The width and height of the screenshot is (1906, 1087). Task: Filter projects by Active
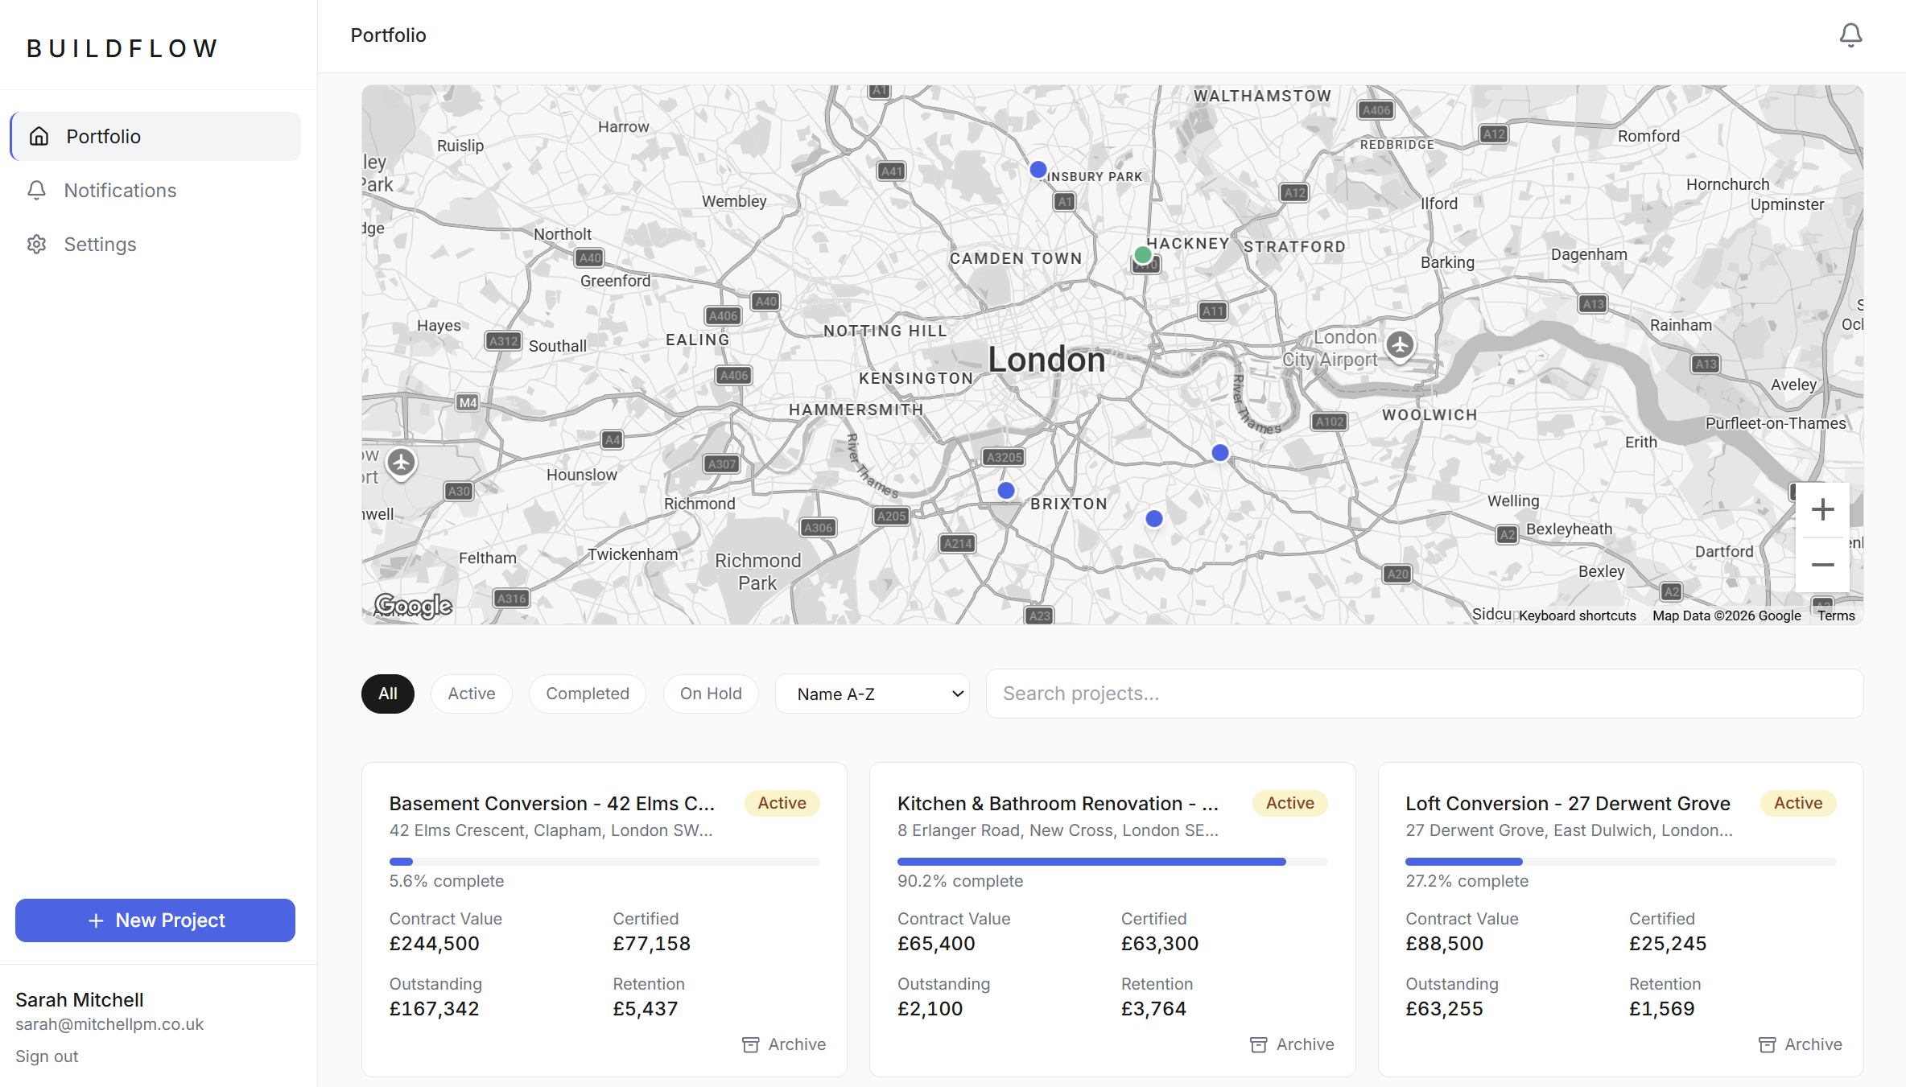[472, 694]
